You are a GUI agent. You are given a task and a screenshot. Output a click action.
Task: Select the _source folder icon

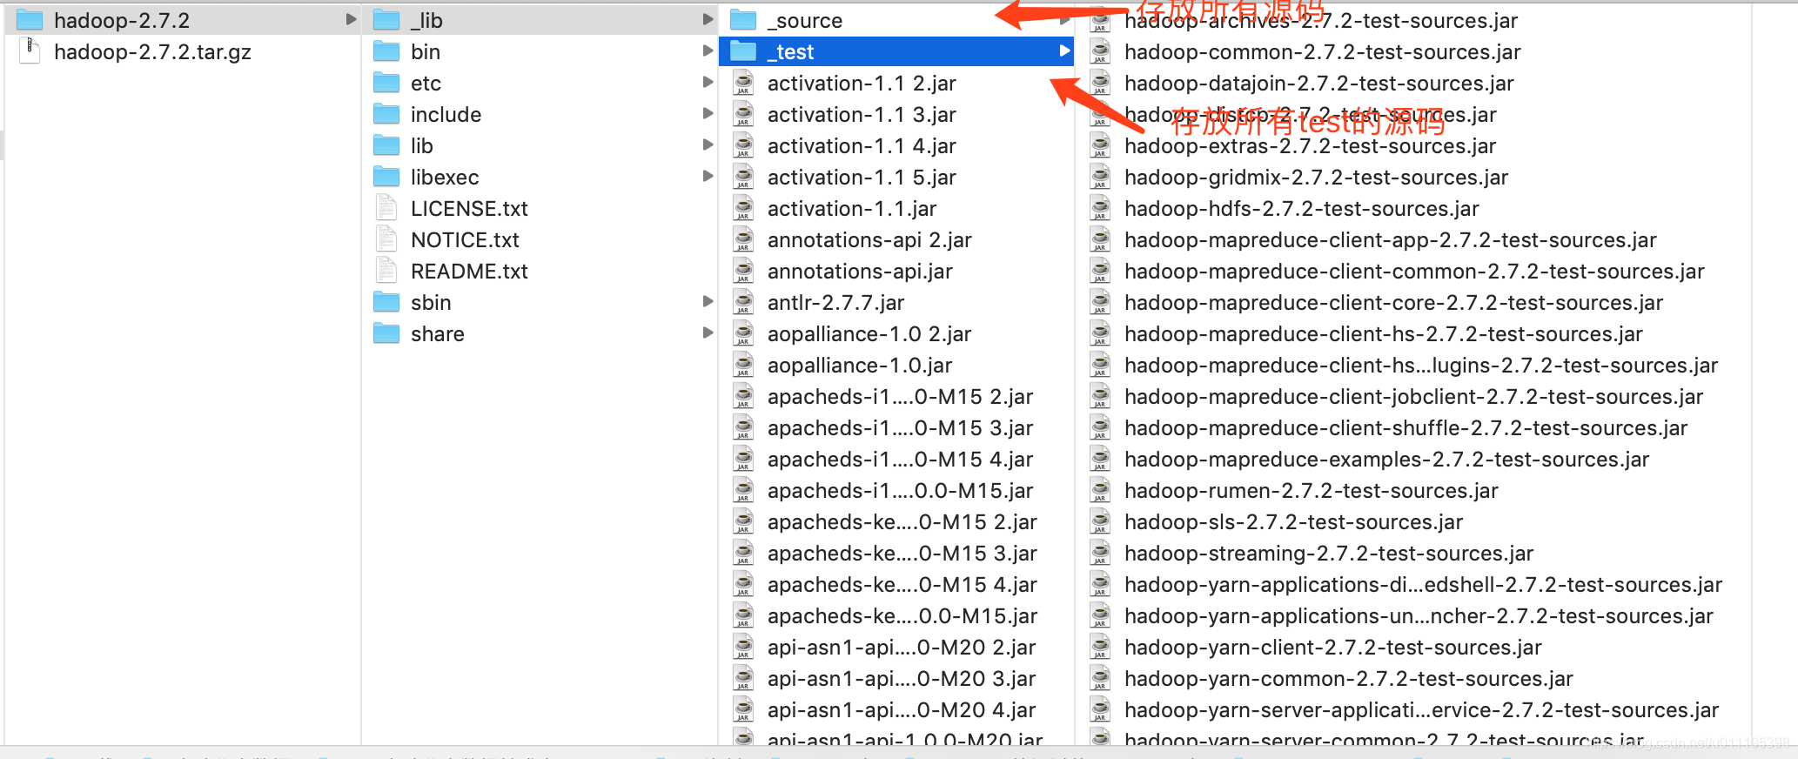[743, 20]
